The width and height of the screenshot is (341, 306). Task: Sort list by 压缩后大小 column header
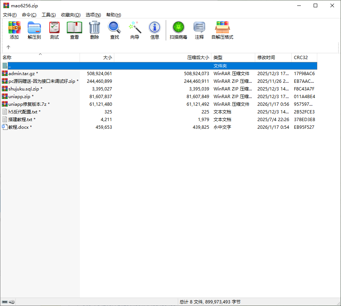pos(198,58)
